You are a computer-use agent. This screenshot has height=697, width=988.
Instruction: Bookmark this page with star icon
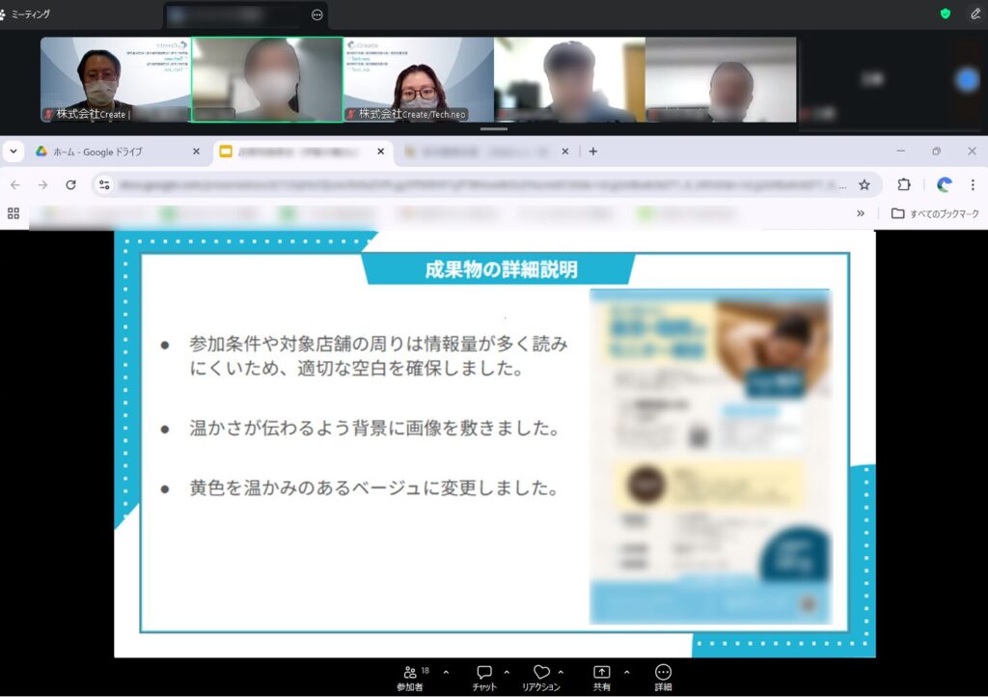[x=864, y=184]
